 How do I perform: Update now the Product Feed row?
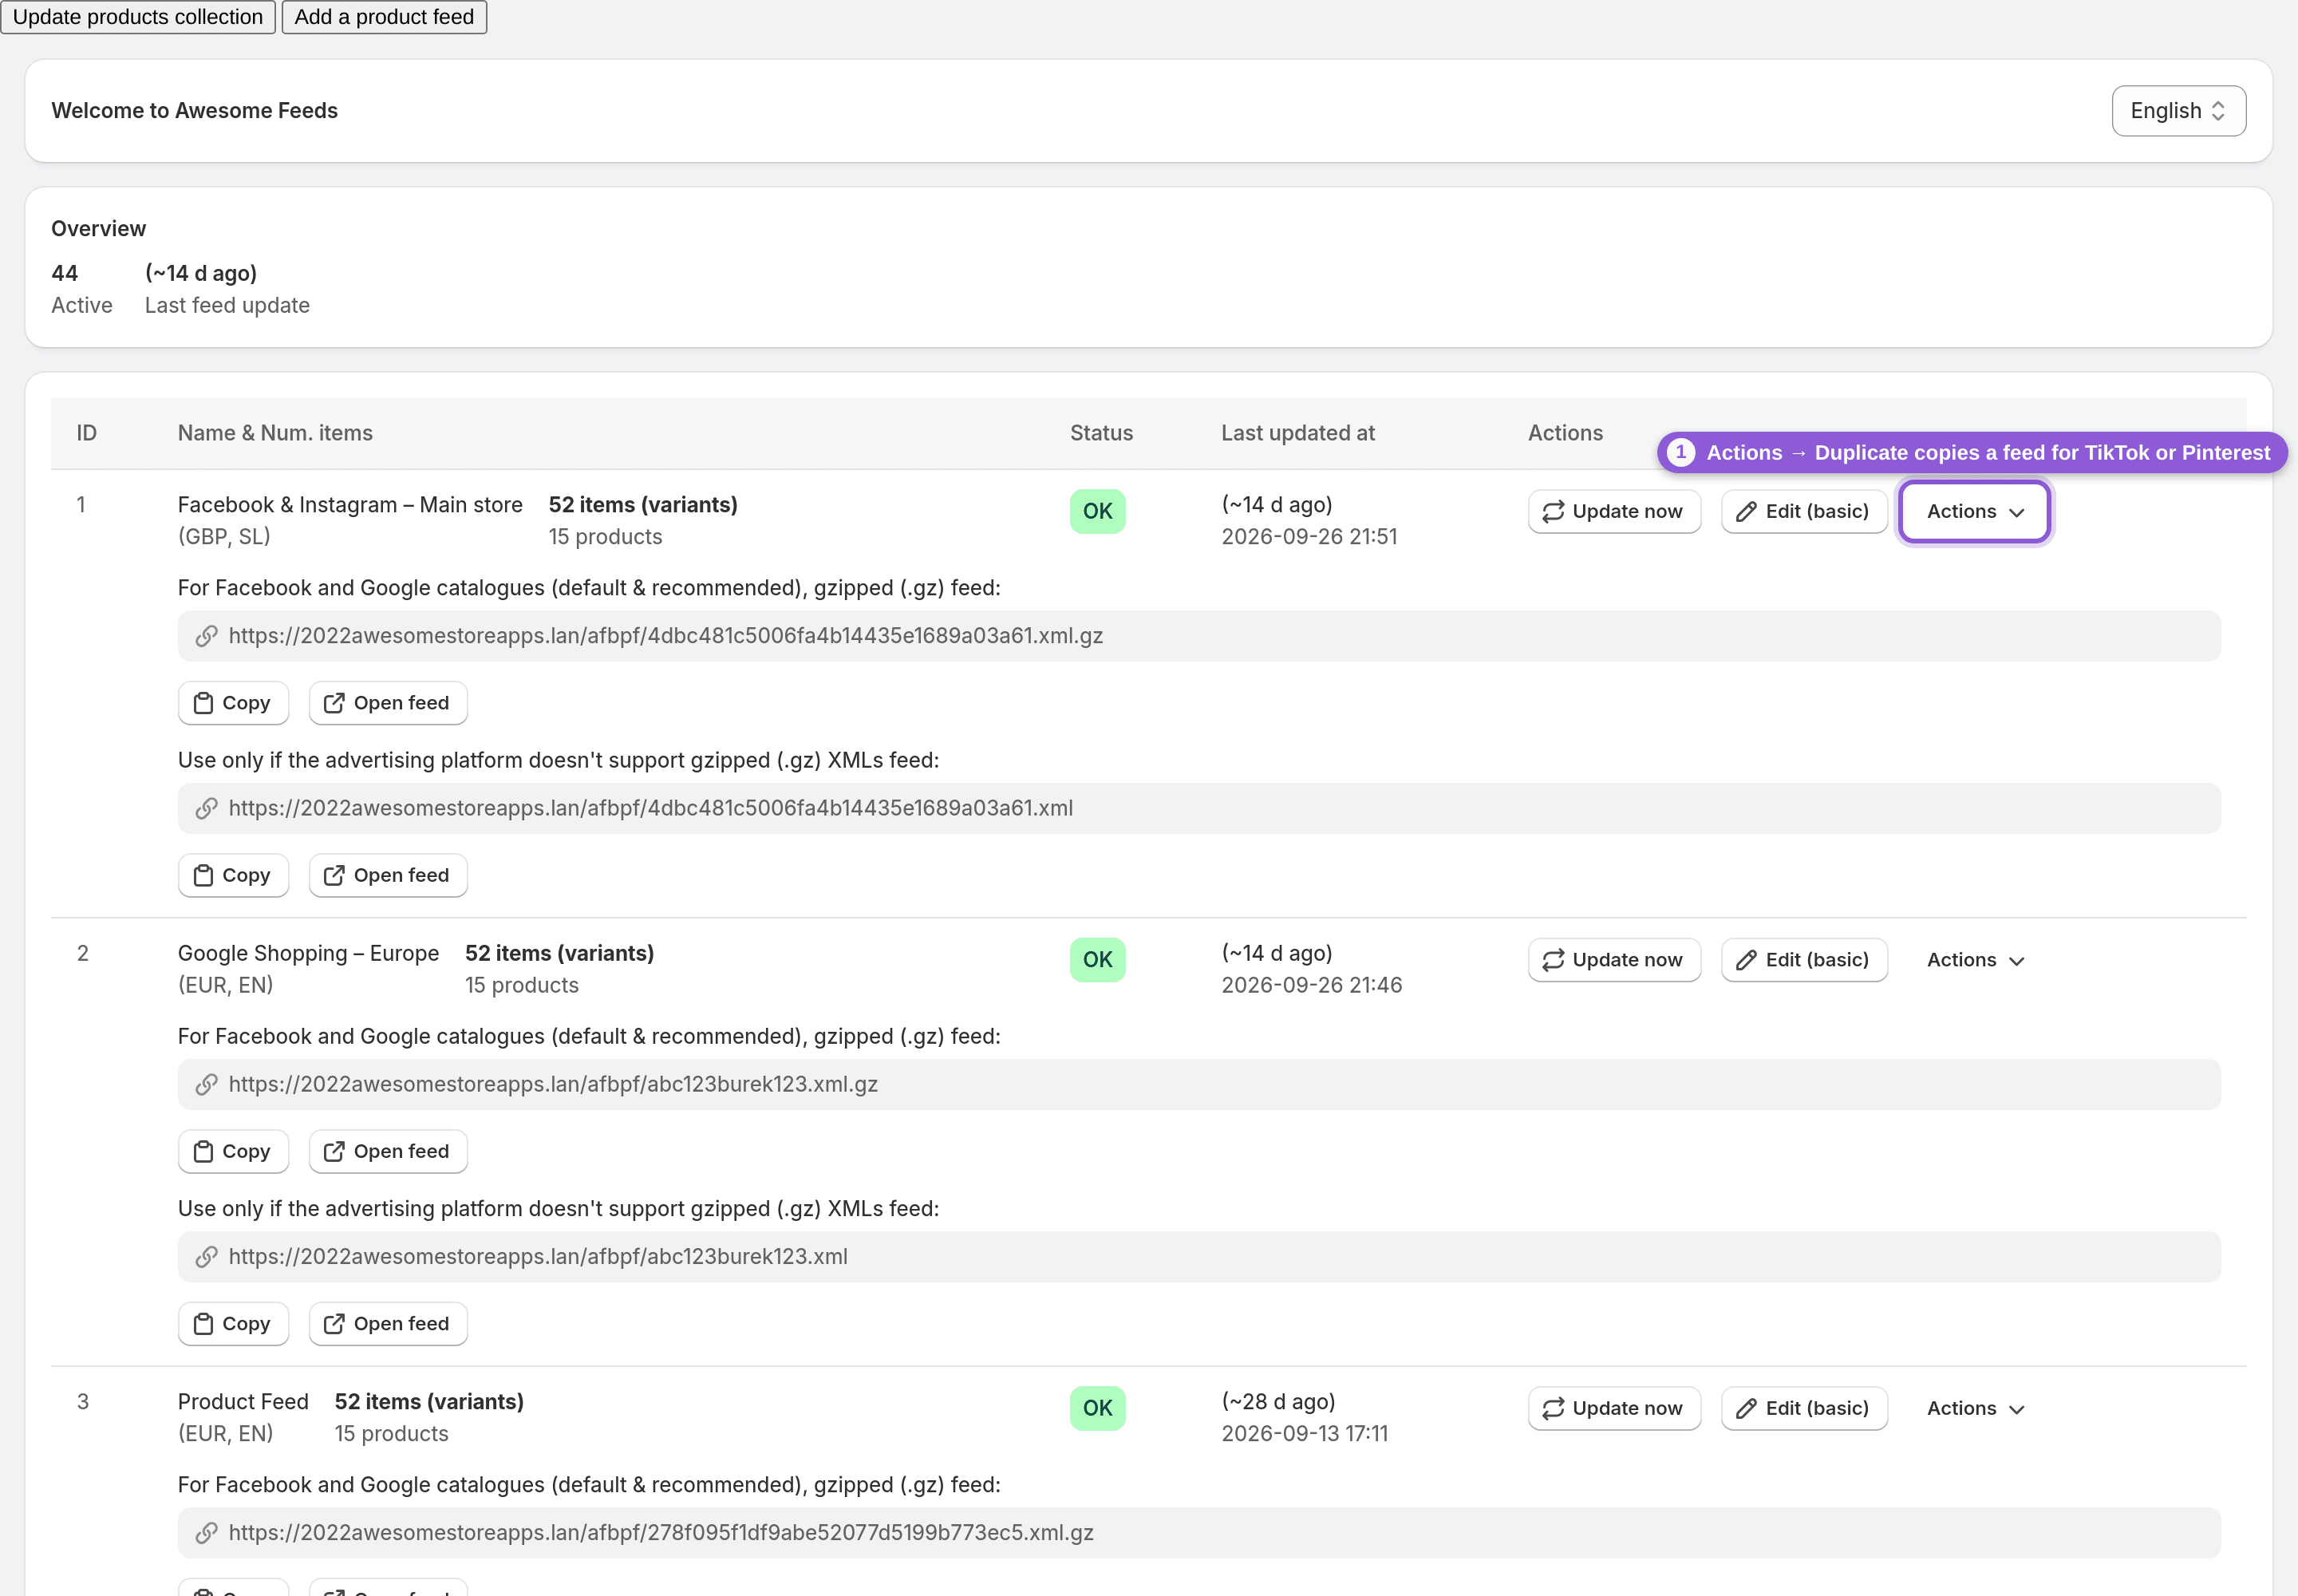point(1614,1408)
